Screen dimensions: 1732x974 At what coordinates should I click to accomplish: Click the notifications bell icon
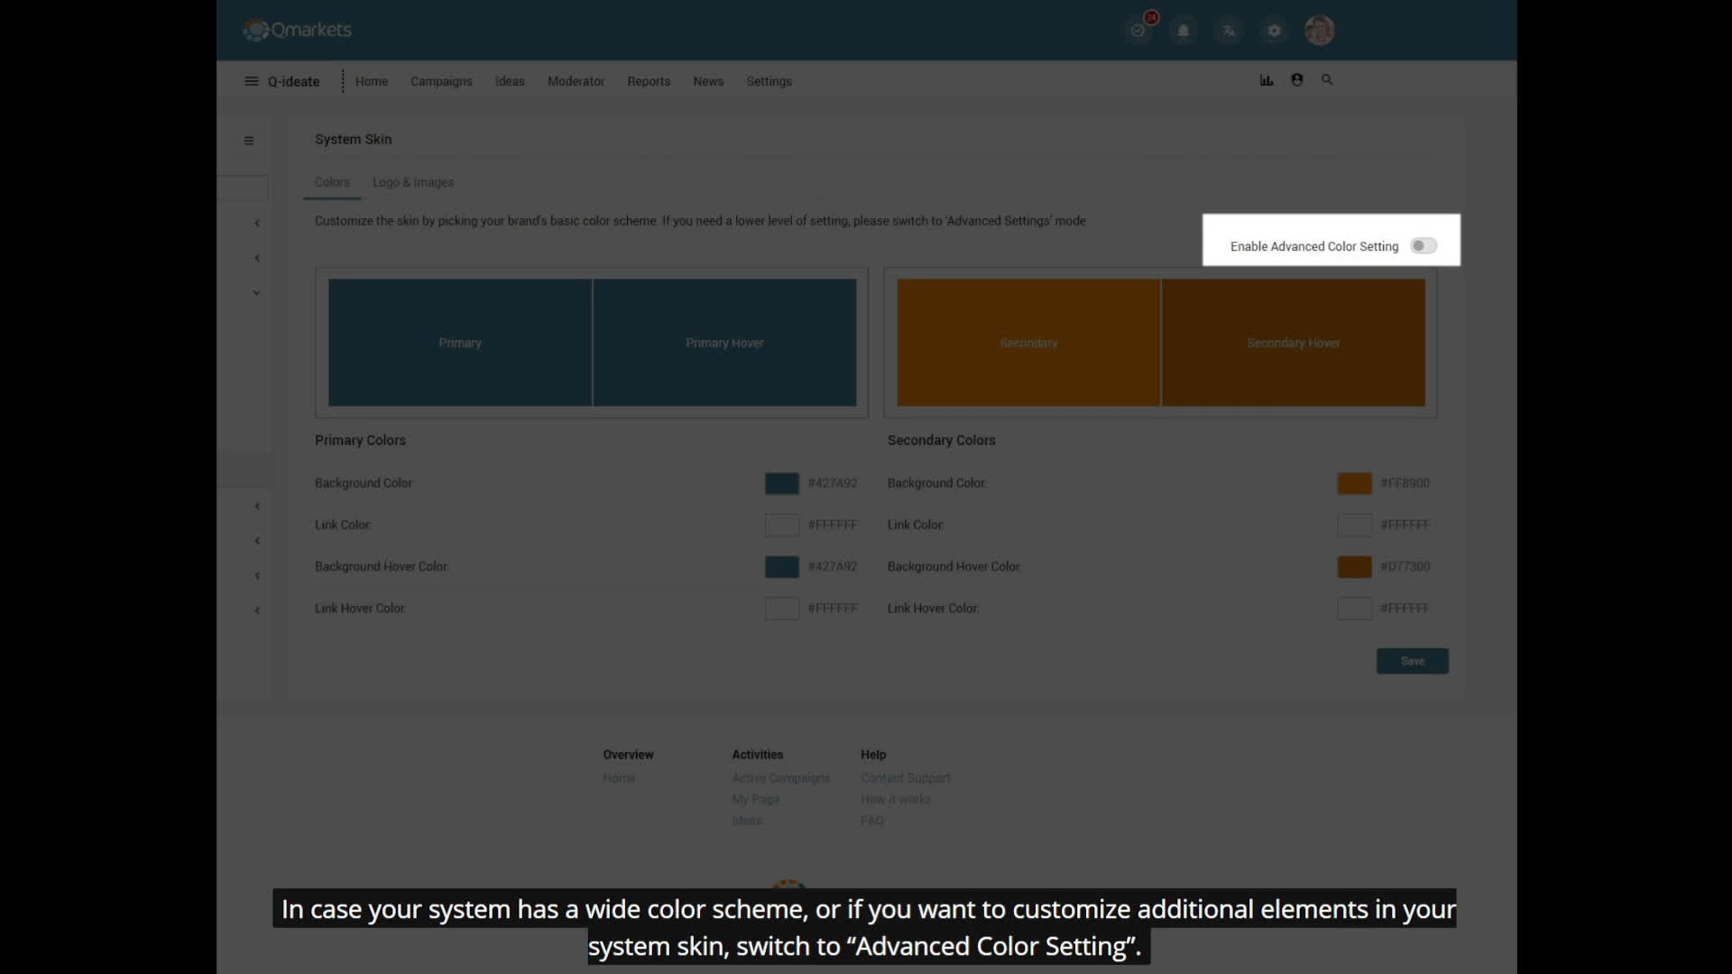click(1184, 31)
